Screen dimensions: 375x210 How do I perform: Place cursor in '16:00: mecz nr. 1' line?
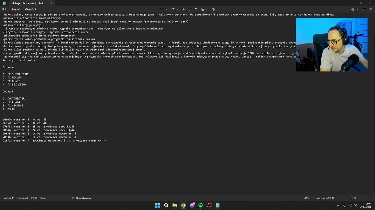[x=25, y=120]
